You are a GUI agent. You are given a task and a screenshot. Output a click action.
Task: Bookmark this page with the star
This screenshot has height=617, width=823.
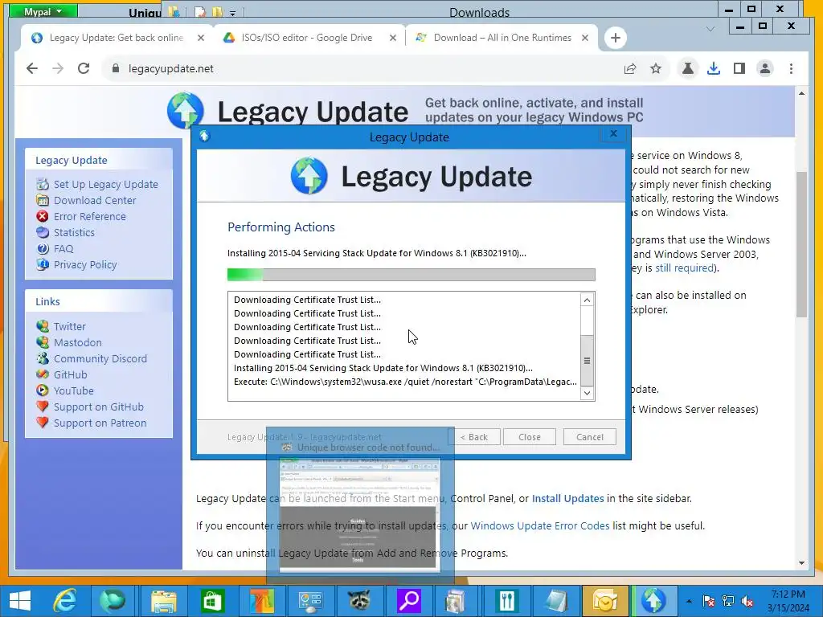pyautogui.click(x=656, y=69)
